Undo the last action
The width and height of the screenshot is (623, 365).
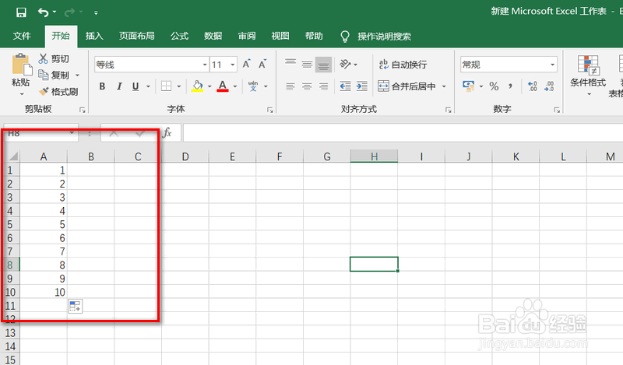pyautogui.click(x=43, y=12)
